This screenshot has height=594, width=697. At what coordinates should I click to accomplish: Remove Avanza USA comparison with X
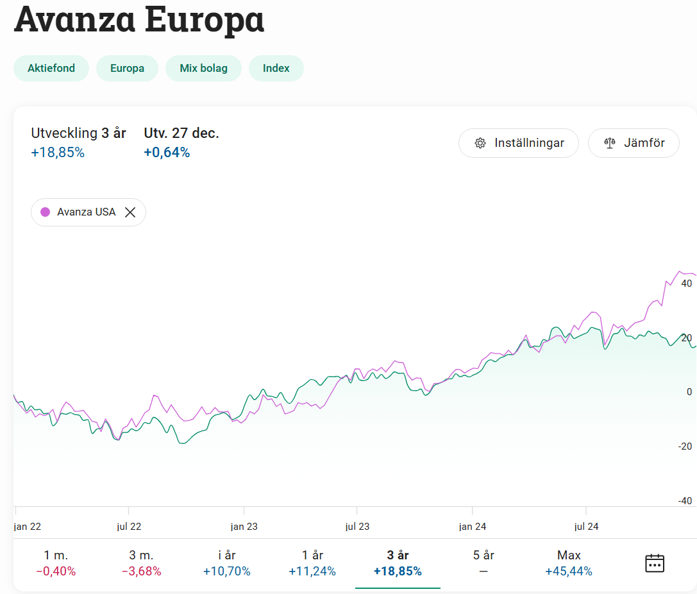[x=130, y=212]
